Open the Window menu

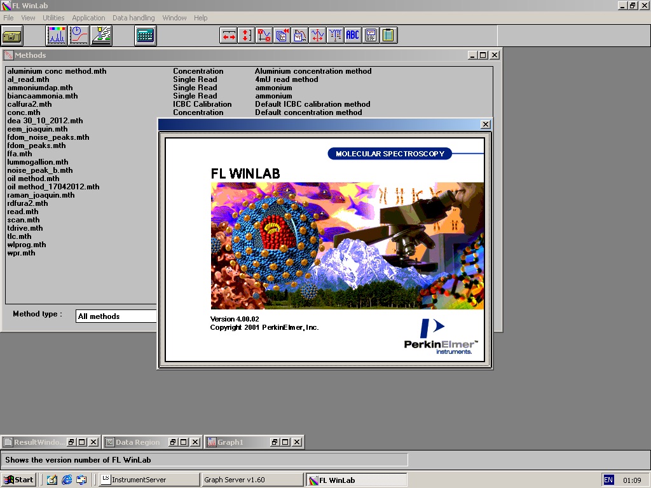(174, 18)
